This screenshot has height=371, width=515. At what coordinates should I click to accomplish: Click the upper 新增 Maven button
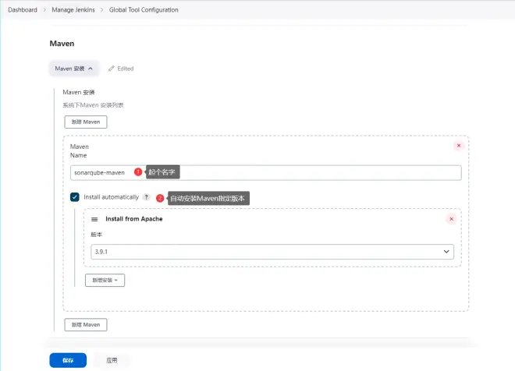[x=85, y=122]
